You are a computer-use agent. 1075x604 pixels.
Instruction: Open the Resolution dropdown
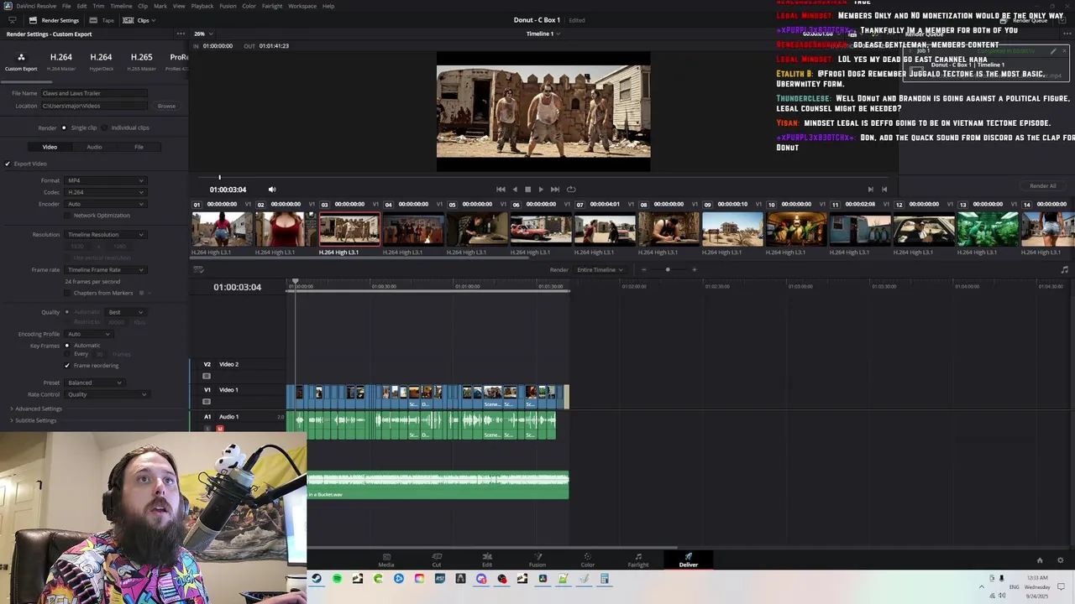(105, 235)
